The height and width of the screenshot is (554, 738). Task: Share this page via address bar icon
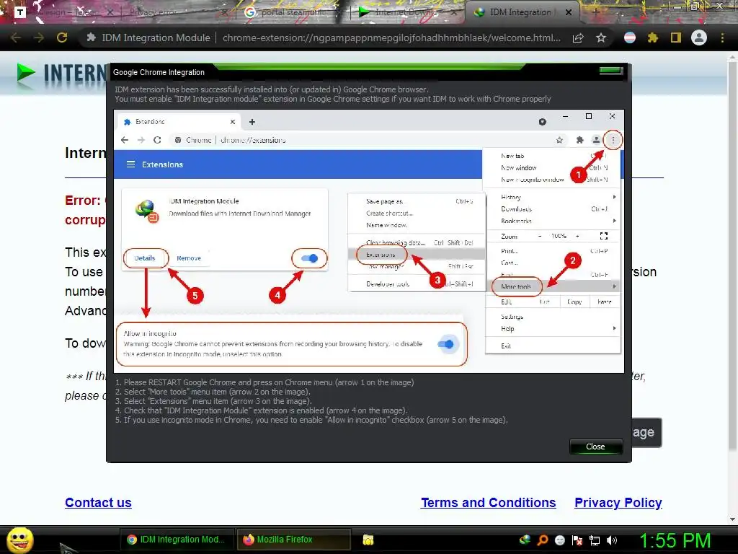(x=578, y=38)
